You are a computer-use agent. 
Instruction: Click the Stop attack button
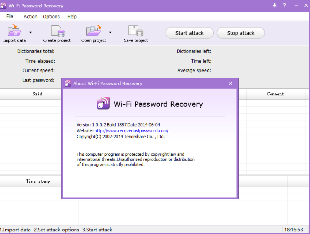tap(241, 33)
